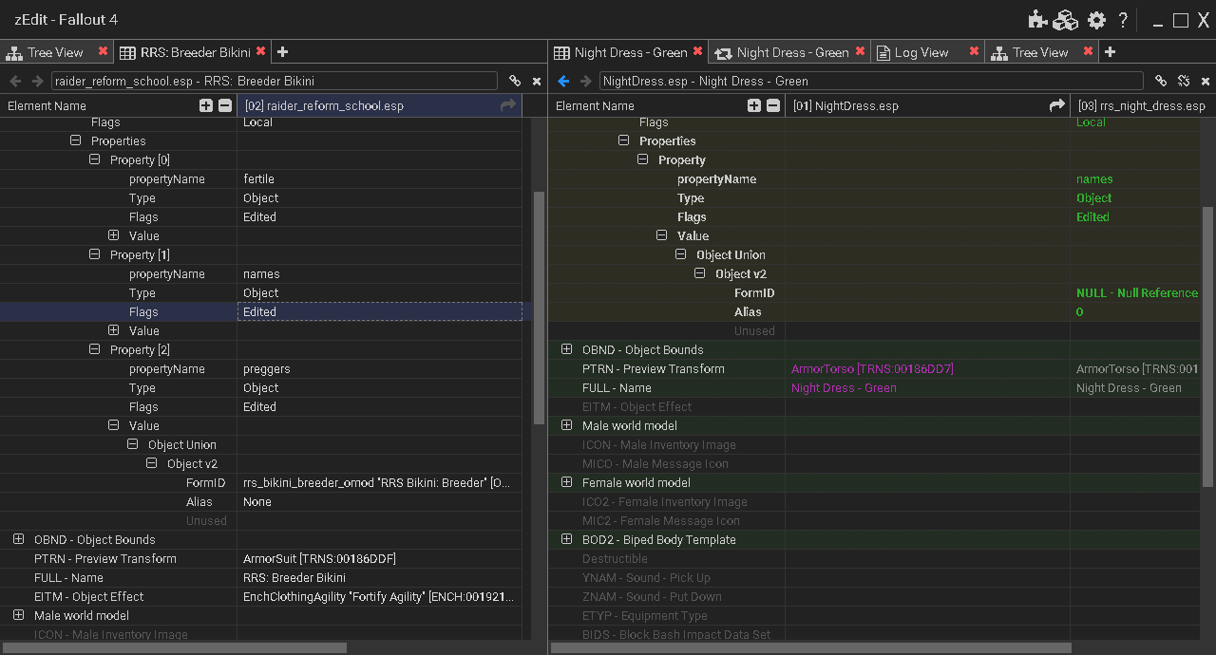Click the left pane record path field
1216x655 pixels.
(x=275, y=82)
